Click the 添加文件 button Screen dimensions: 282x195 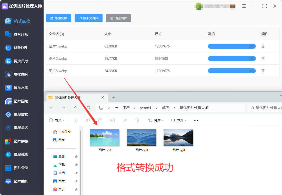[59, 18]
